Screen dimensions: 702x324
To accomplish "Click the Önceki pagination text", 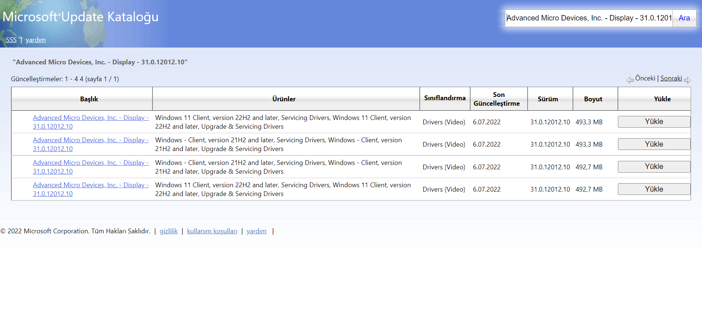I will [x=645, y=78].
